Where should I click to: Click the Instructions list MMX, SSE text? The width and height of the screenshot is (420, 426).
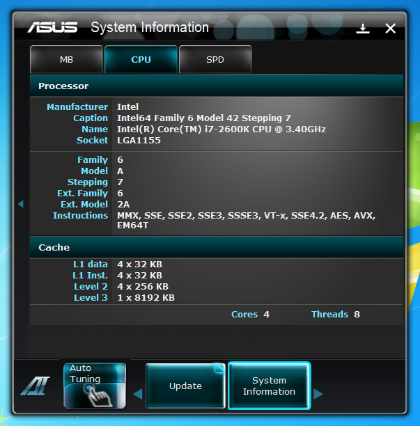pos(247,221)
